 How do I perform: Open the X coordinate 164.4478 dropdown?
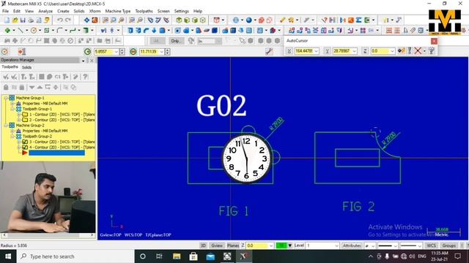click(x=316, y=51)
